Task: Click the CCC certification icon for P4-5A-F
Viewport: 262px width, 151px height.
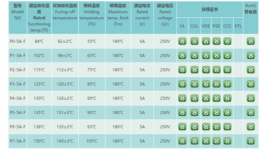Action: coord(227,98)
